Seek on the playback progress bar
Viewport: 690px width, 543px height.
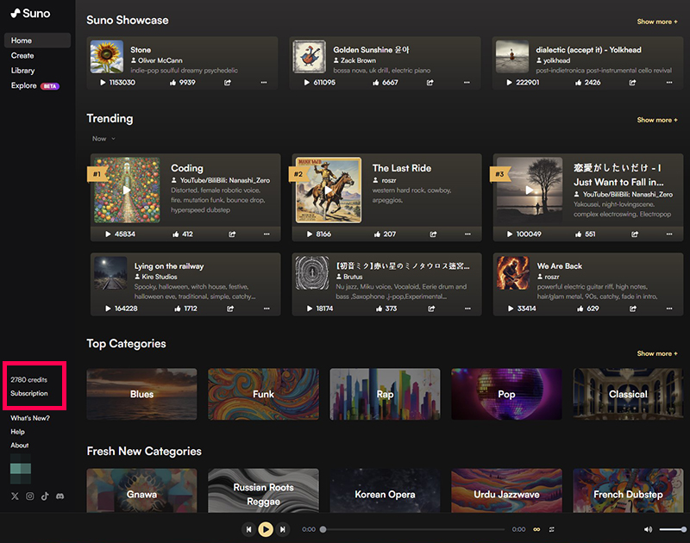[x=413, y=529]
